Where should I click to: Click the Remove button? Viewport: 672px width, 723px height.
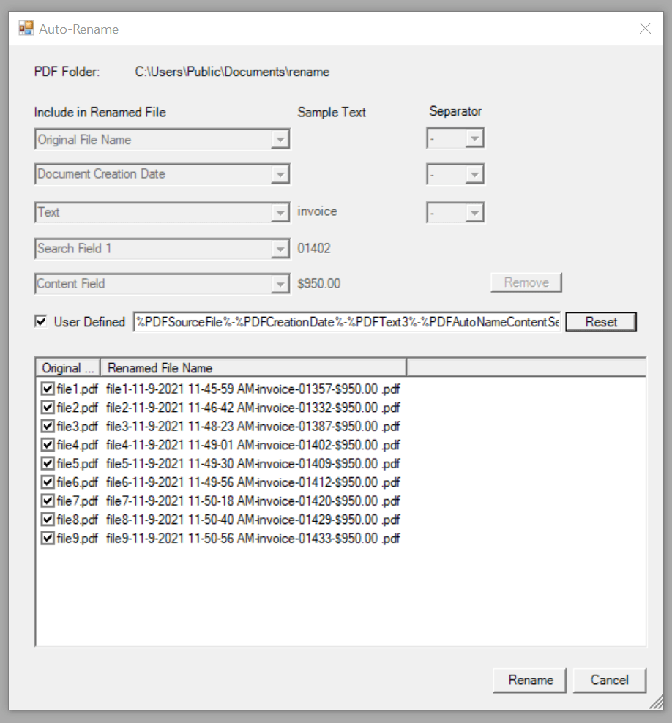click(526, 282)
